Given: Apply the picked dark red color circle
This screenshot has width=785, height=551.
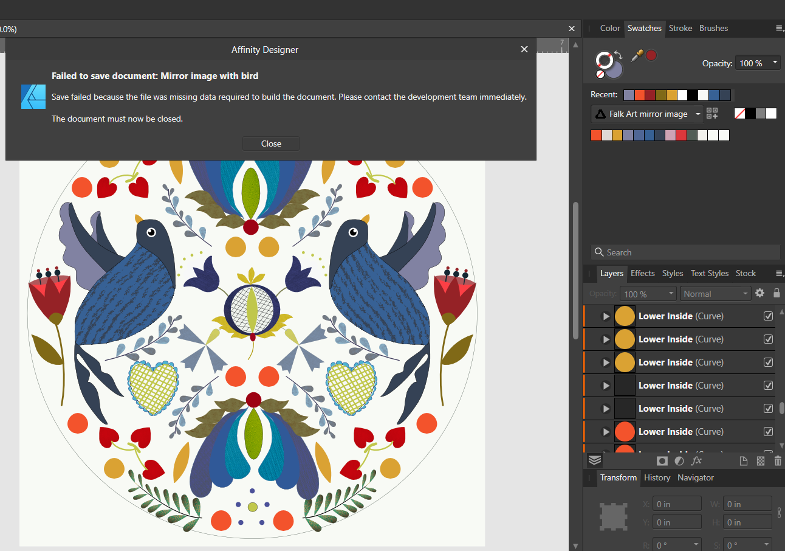Looking at the screenshot, I should point(651,55).
